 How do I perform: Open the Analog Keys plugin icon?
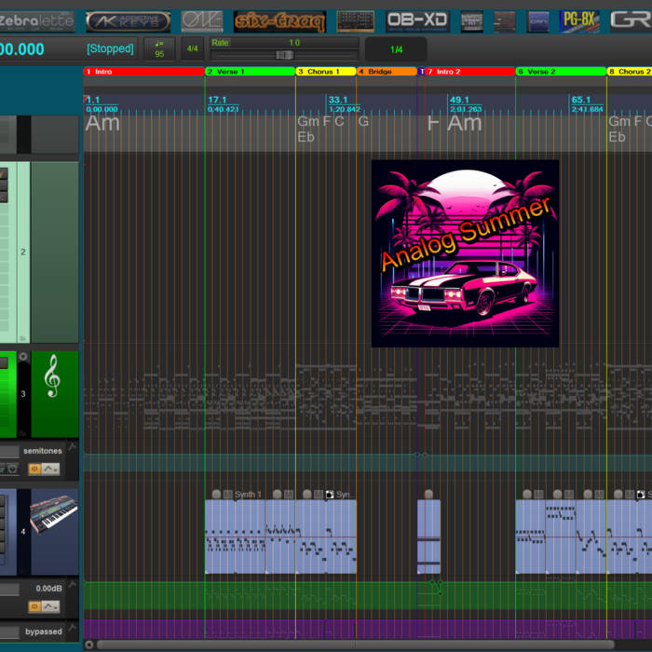[x=129, y=20]
